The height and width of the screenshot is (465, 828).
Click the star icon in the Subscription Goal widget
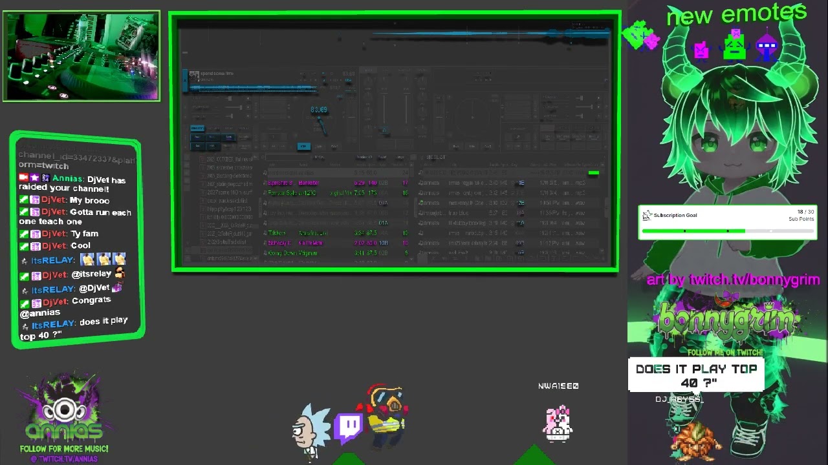pyautogui.click(x=646, y=216)
